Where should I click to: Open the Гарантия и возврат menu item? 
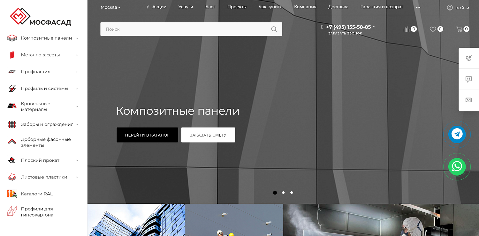[x=382, y=7]
